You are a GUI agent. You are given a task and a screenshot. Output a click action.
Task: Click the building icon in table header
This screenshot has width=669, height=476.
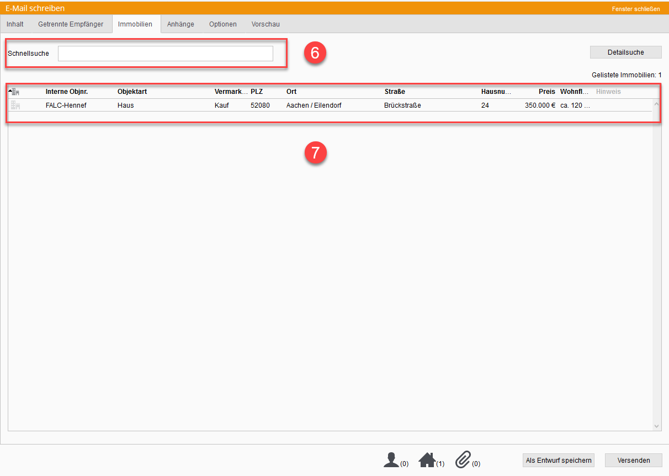click(15, 92)
